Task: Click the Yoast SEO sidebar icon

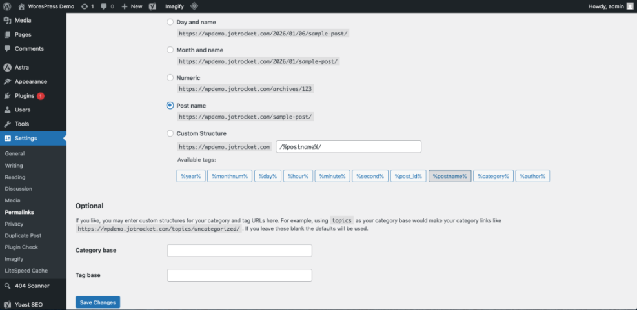Action: click(7, 305)
